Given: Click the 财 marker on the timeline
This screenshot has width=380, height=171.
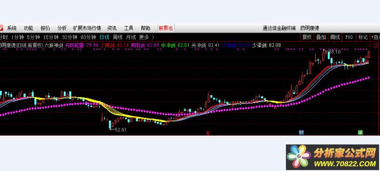Looking at the screenshot, I should tap(301, 132).
